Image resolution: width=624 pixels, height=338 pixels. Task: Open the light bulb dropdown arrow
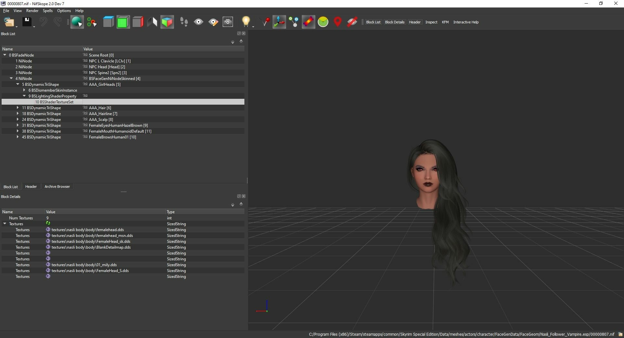tap(253, 27)
